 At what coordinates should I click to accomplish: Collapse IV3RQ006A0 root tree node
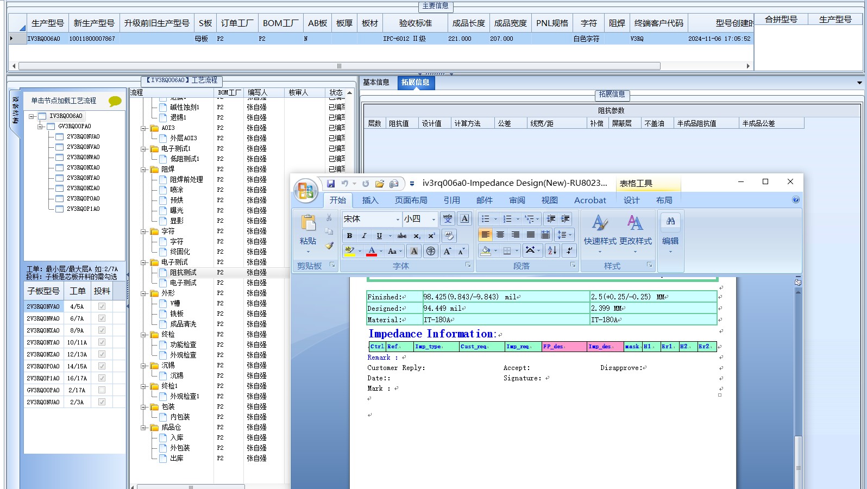[32, 116]
